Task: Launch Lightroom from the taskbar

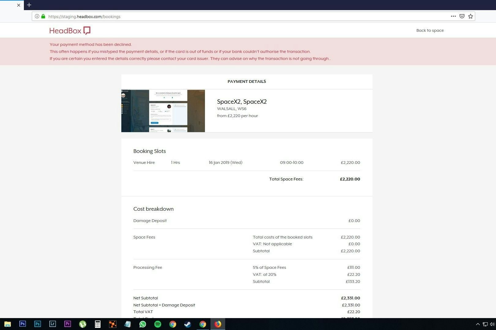Action: [53, 324]
